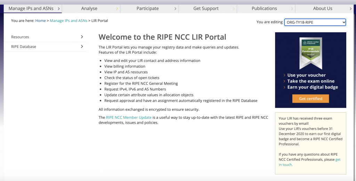Click the Get certified button

[x=310, y=99]
